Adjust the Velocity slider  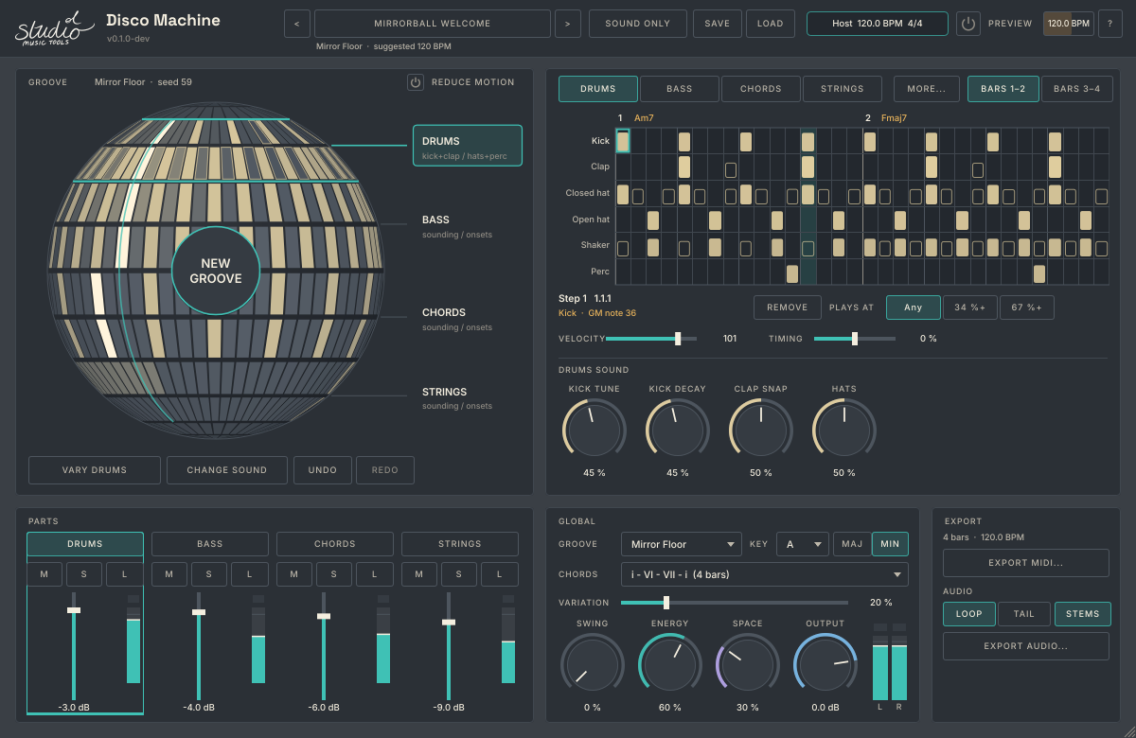coord(651,339)
